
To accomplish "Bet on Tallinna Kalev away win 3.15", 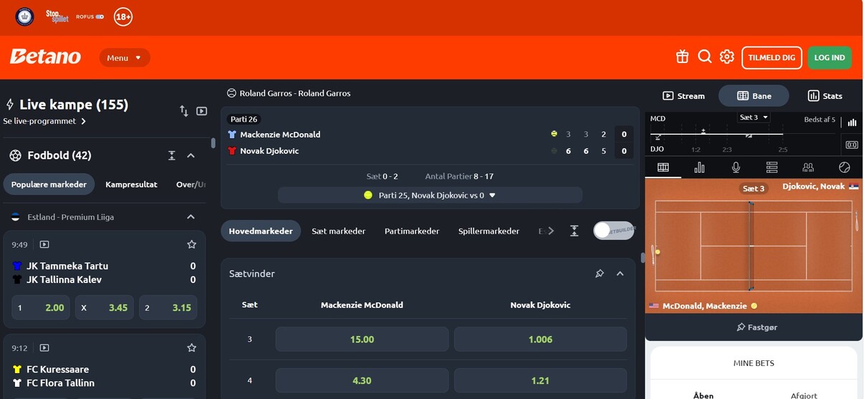I will 168,307.
